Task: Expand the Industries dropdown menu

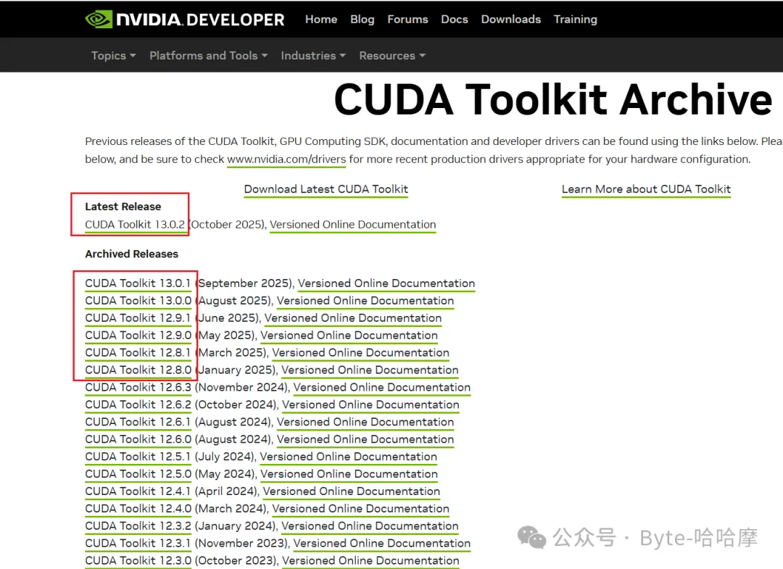Action: pyautogui.click(x=312, y=56)
